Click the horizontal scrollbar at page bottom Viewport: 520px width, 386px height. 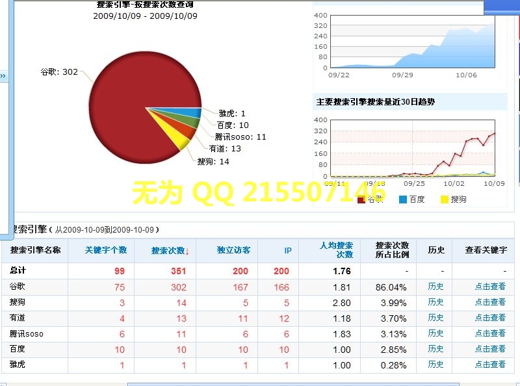pyautogui.click(x=294, y=385)
